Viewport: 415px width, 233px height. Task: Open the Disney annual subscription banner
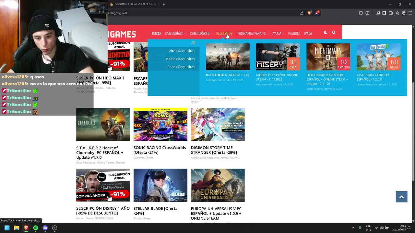click(x=103, y=185)
